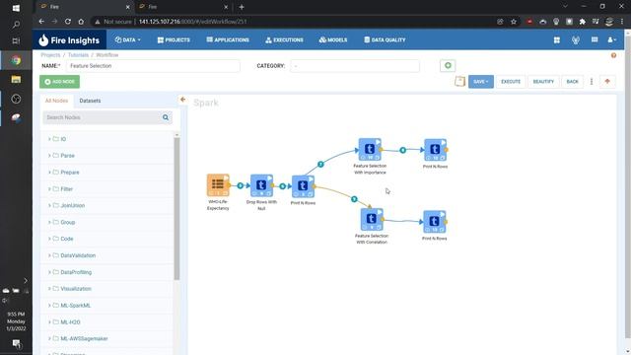Switch to the All Nodes tab
The height and width of the screenshot is (355, 631).
[x=56, y=101]
